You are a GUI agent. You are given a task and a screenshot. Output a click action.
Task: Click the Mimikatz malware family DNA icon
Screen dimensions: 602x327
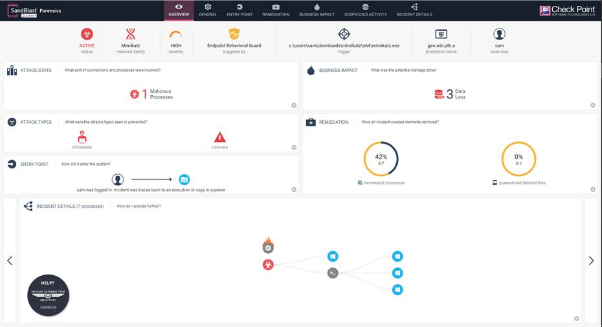[x=131, y=34]
